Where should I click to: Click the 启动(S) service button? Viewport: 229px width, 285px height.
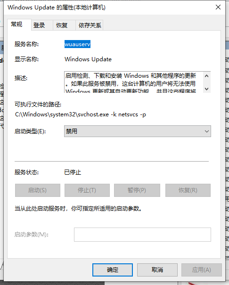click(38, 190)
